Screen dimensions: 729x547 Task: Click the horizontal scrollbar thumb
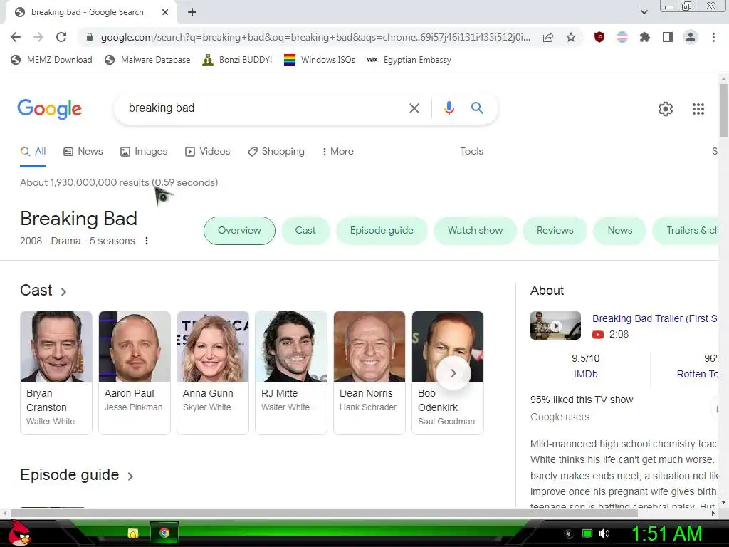(x=324, y=513)
